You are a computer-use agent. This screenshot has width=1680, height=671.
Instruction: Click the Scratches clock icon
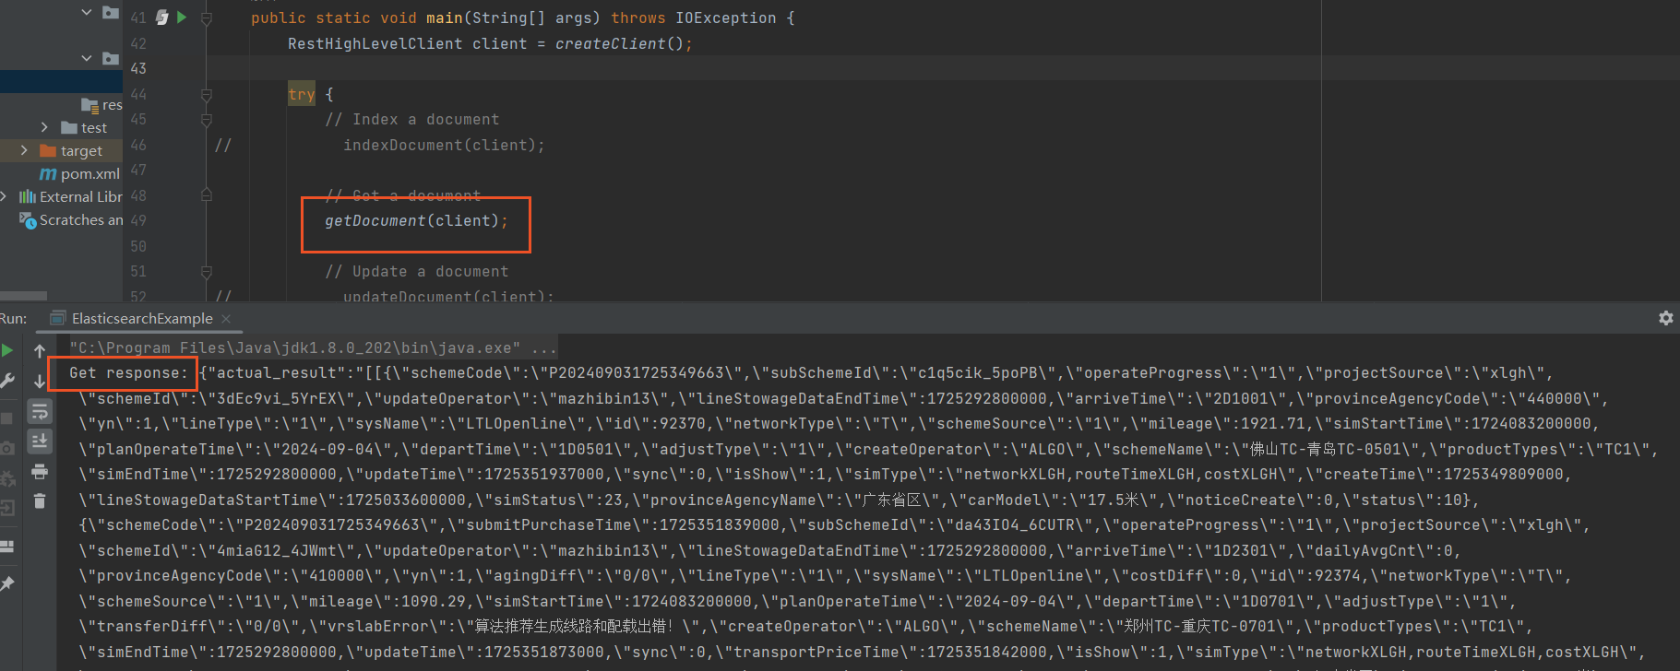click(x=28, y=220)
